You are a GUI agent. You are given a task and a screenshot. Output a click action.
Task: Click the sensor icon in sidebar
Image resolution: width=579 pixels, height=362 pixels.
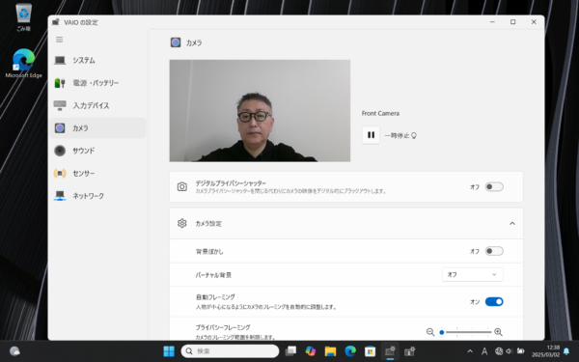(60, 173)
